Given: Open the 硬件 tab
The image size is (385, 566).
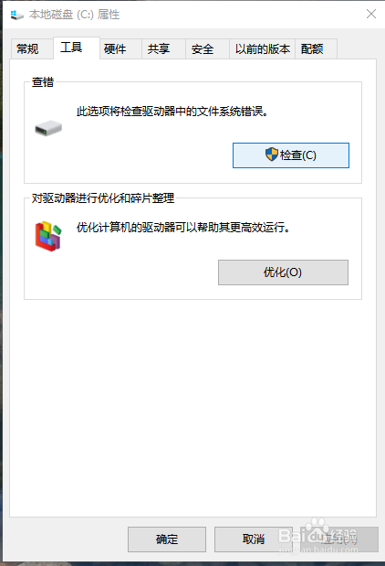Looking at the screenshot, I should tap(115, 48).
